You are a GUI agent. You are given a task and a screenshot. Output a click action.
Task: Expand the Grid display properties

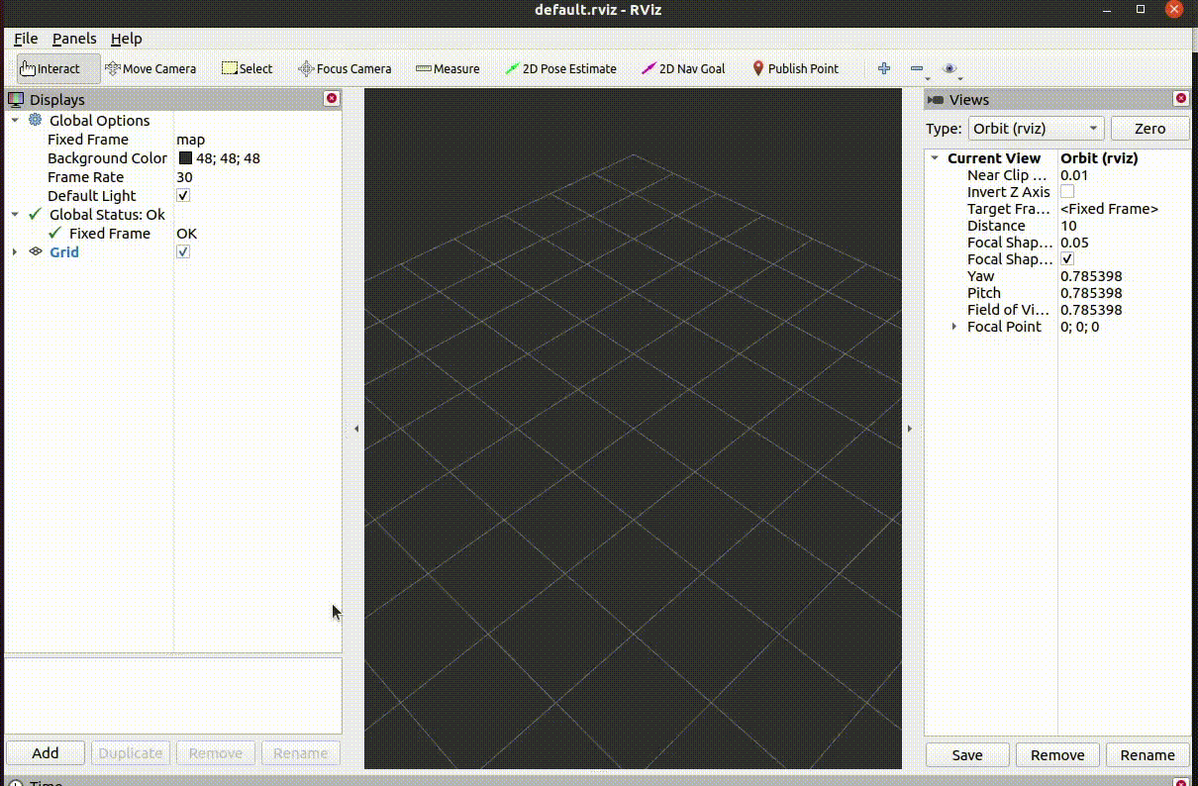pyautogui.click(x=14, y=251)
